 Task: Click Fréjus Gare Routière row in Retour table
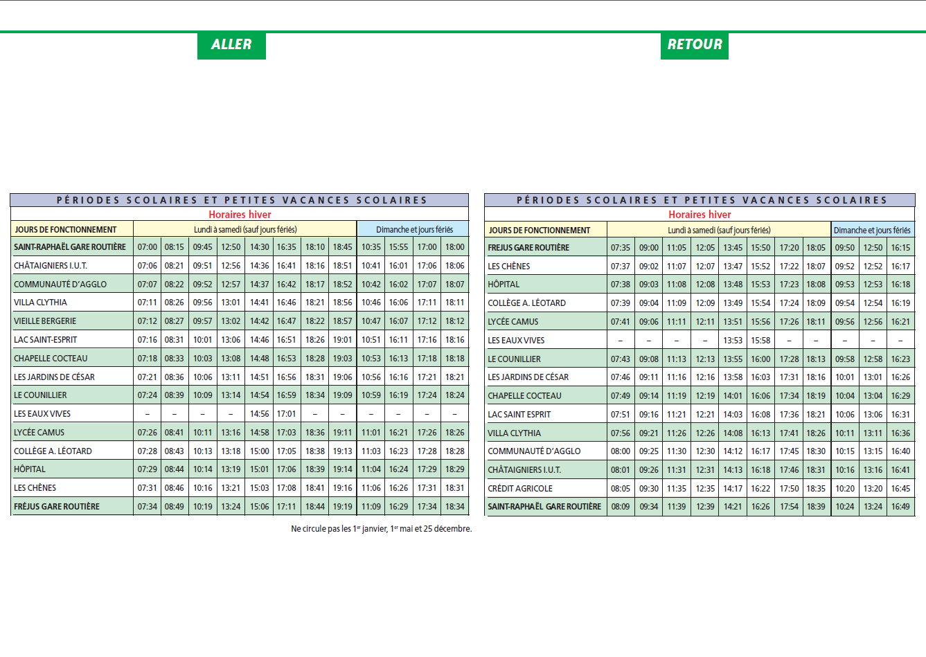click(700, 248)
